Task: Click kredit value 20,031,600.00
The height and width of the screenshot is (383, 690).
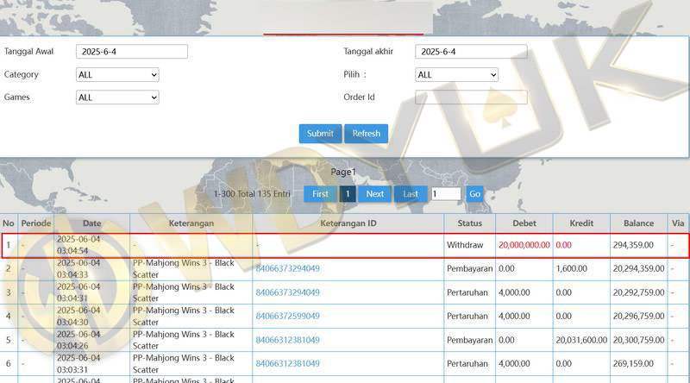Action: click(581, 340)
